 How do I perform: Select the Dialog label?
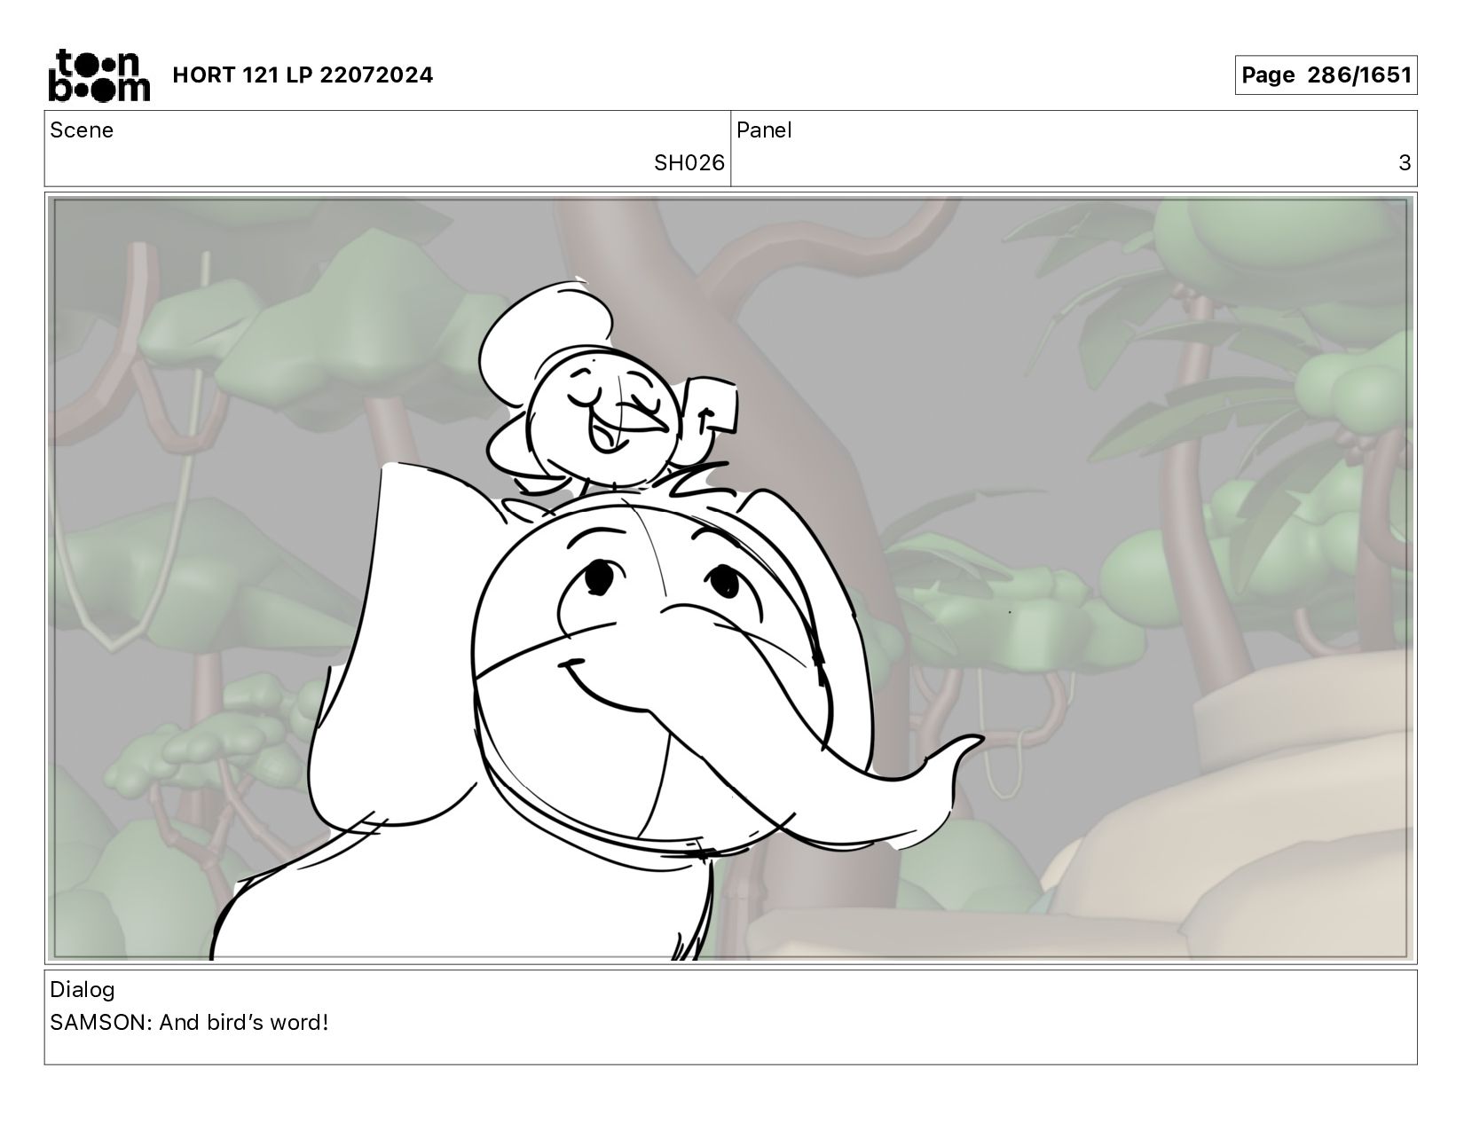click(x=83, y=990)
